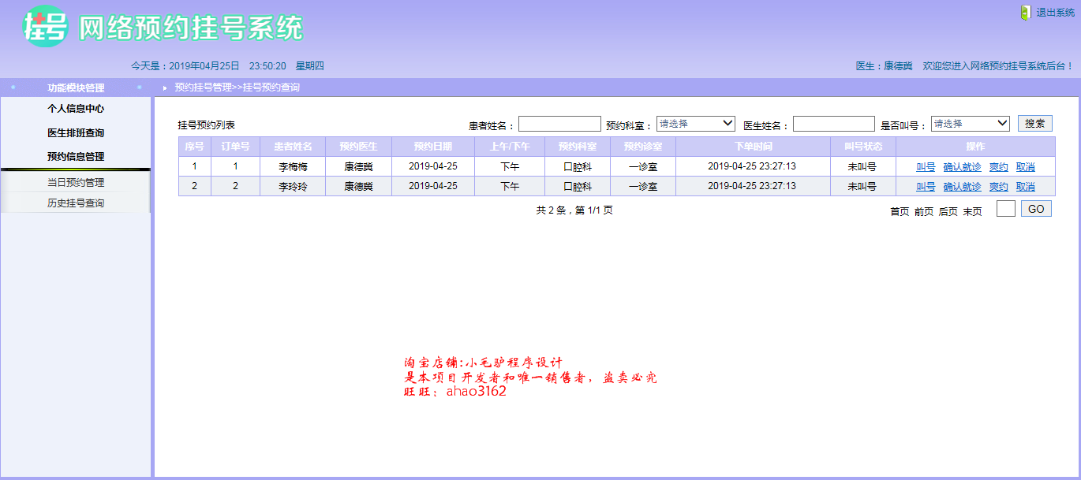Screen dimensions: 1081x480
Task: Open the 预约科室 dropdown
Action: 696,124
